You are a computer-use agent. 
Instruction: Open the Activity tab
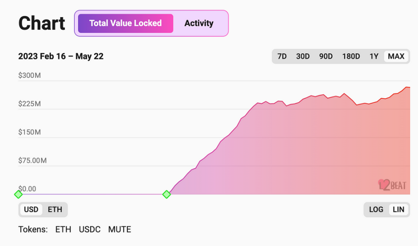pyautogui.click(x=199, y=23)
